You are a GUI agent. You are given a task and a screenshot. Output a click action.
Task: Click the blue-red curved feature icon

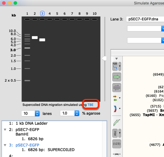pos(115,109)
